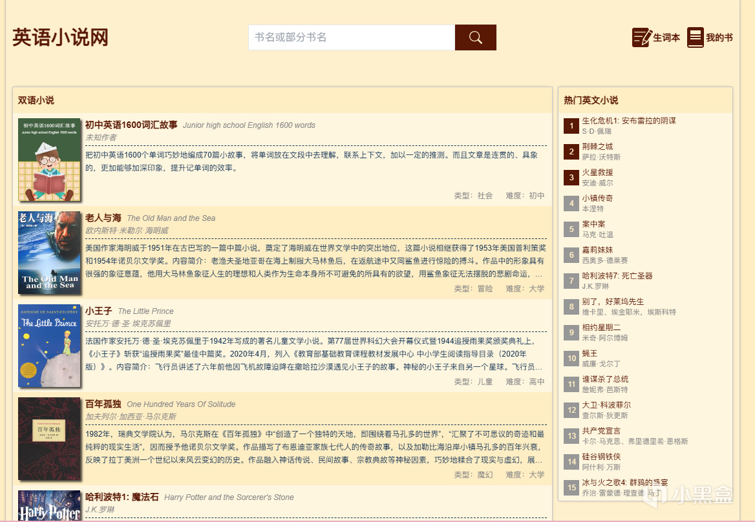Click the 英语小说网 site logo
Image resolution: width=755 pixels, height=522 pixels.
(60, 37)
